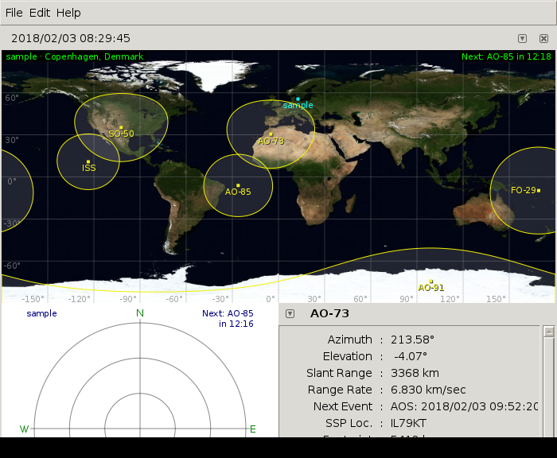Click the Slant Range value 3368 km
Image resolution: width=557 pixels, height=458 pixels.
tap(415, 373)
